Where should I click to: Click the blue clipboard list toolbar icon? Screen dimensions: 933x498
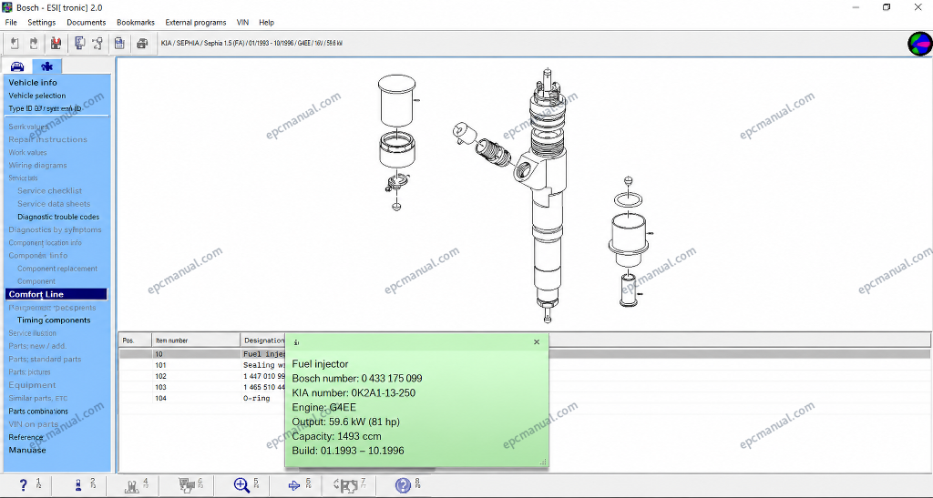[119, 44]
